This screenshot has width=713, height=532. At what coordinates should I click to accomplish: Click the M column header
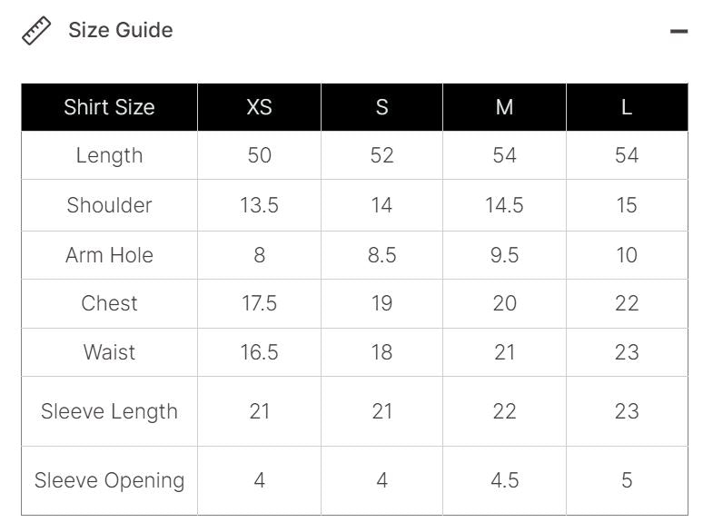(x=504, y=107)
